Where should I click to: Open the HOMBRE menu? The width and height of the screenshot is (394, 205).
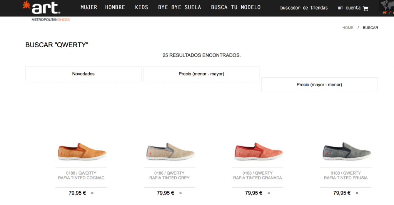point(115,7)
